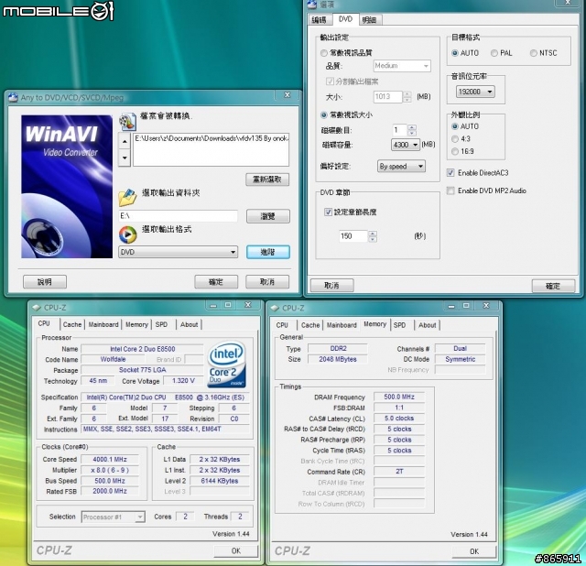Click the E:\ output folder input field
Image resolution: width=586 pixels, height=566 pixels.
point(179,216)
